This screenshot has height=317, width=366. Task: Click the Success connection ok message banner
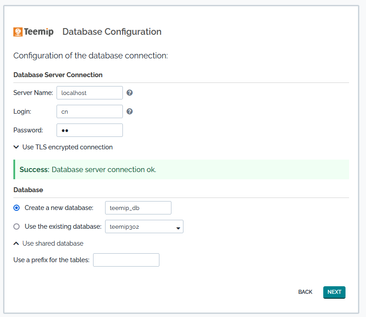coord(181,169)
